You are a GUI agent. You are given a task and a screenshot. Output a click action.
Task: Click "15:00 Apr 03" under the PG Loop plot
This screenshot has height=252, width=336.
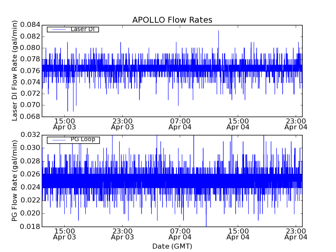tap(65, 234)
